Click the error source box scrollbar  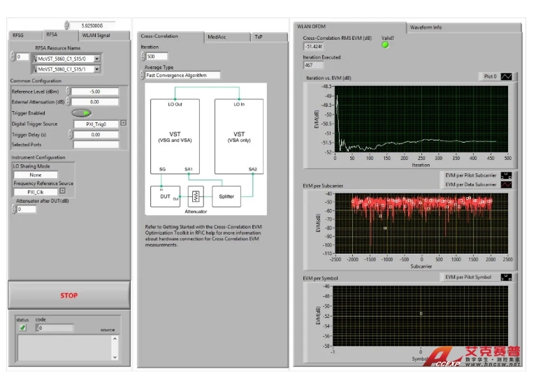click(116, 347)
